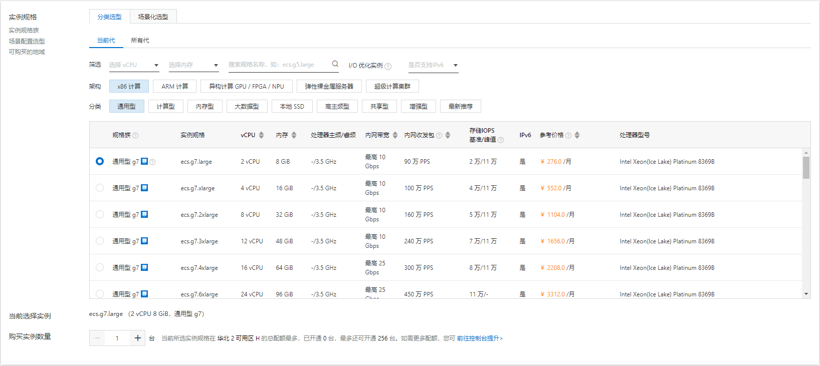This screenshot has height=366, width=820.
Task: Choose 通用型 category
Action: click(126, 106)
